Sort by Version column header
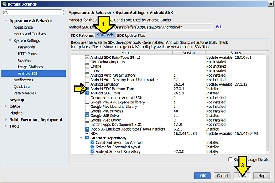 [x=189, y=53]
